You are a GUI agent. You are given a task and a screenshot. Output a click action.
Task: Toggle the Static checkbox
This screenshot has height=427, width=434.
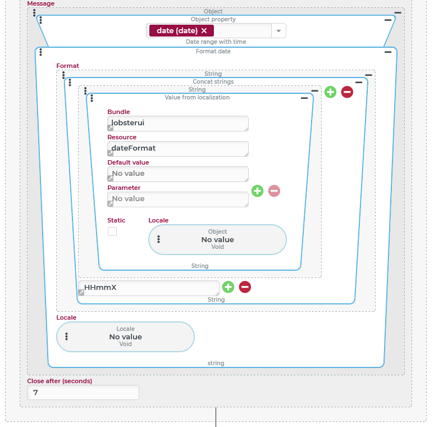(x=112, y=231)
